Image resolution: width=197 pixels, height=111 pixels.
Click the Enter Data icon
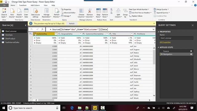click(x=26, y=11)
